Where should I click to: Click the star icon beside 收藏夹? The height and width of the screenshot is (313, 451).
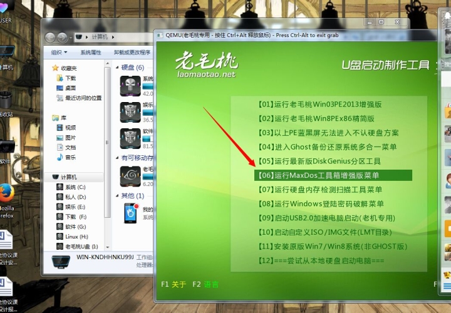[55, 68]
